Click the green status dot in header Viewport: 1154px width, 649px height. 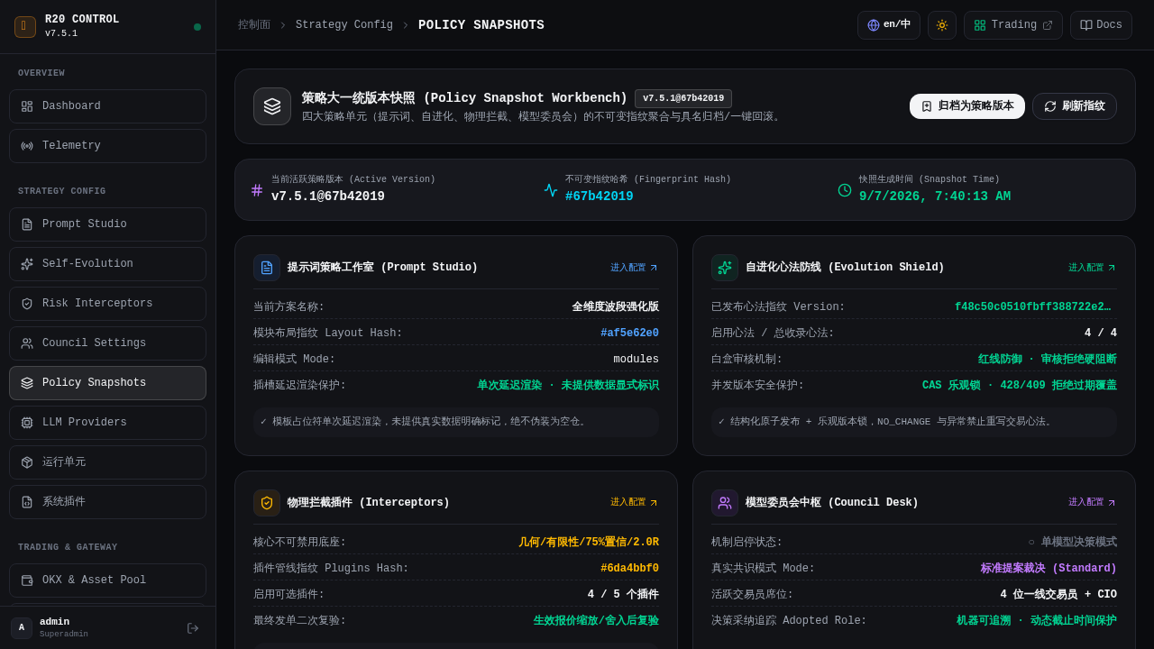pos(197,27)
